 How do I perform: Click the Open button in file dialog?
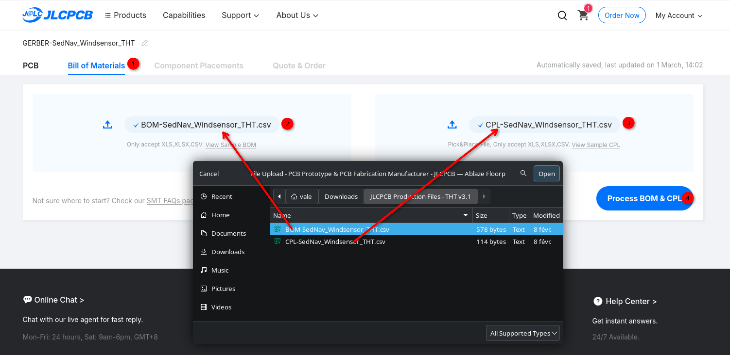pos(546,174)
